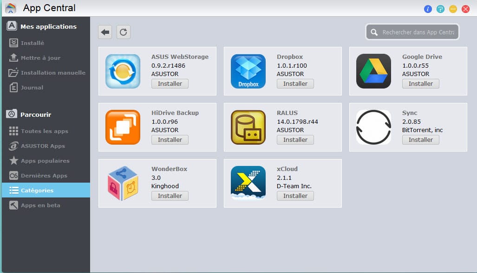
Task: Select Catégories
Action: point(46,190)
